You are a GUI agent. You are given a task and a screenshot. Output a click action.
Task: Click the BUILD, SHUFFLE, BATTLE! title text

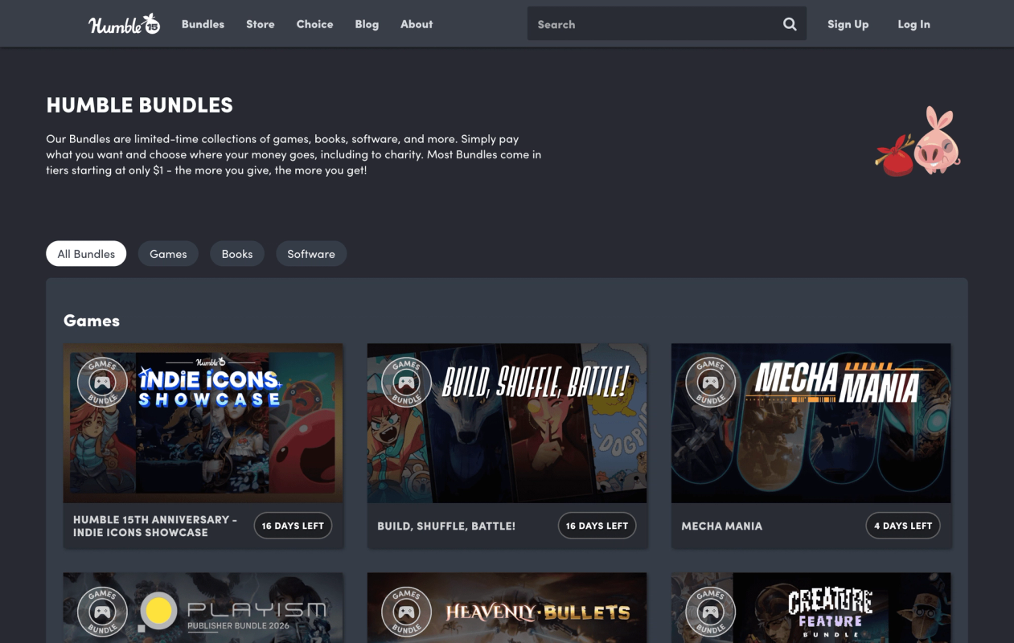[446, 526]
